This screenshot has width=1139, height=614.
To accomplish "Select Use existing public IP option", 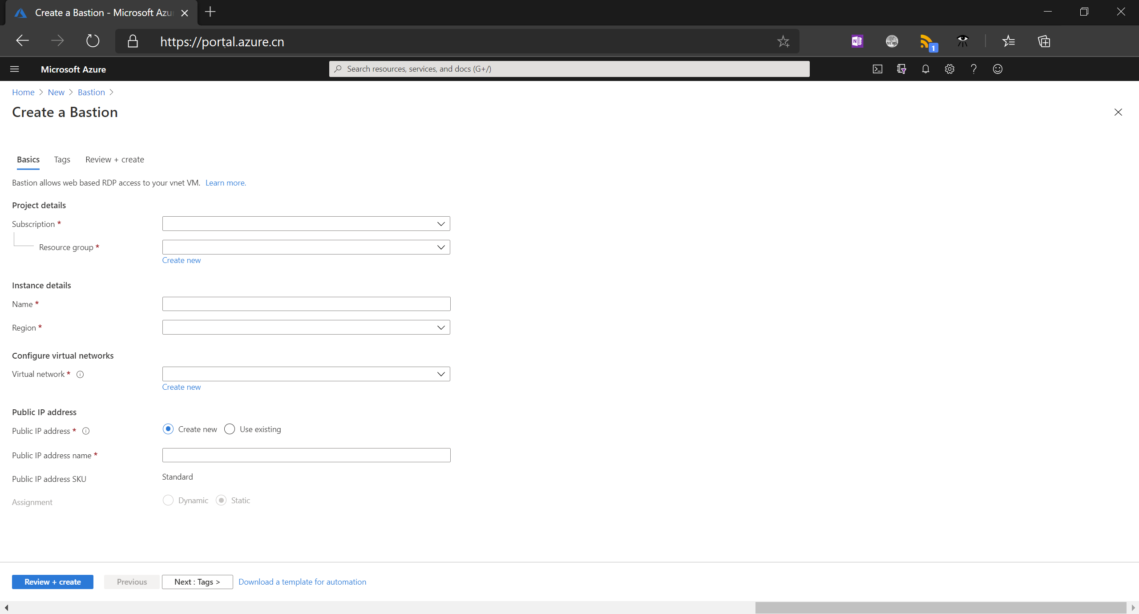I will click(230, 429).
